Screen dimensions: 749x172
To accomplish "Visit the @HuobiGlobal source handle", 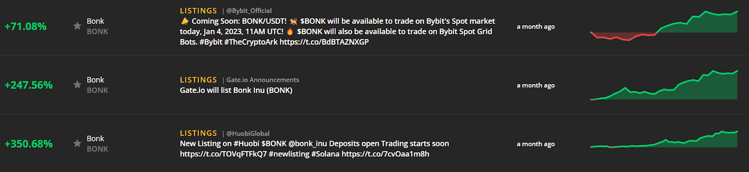I will tap(248, 134).
